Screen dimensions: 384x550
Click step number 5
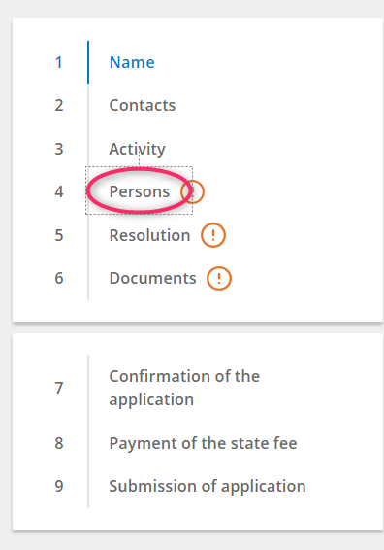click(x=59, y=235)
